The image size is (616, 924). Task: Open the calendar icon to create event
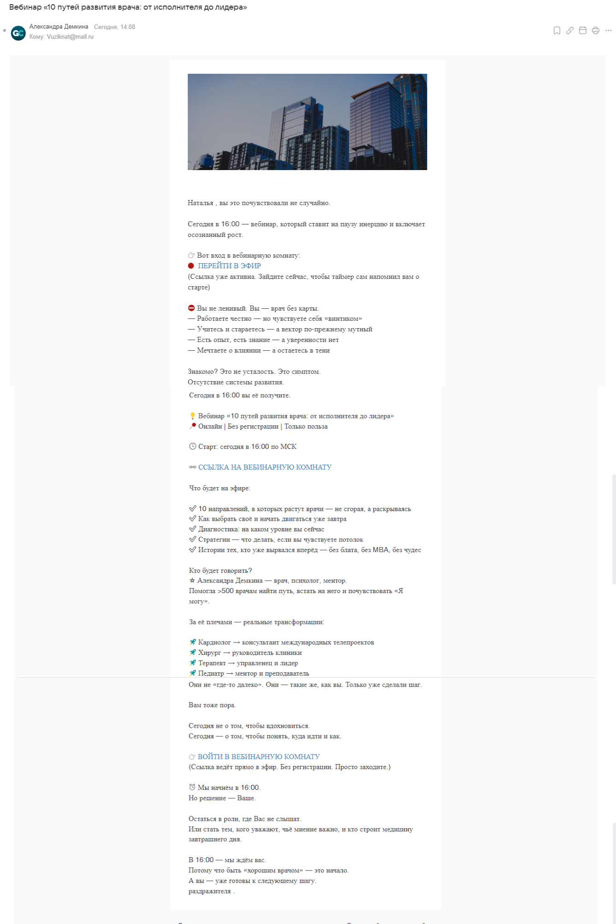582,30
